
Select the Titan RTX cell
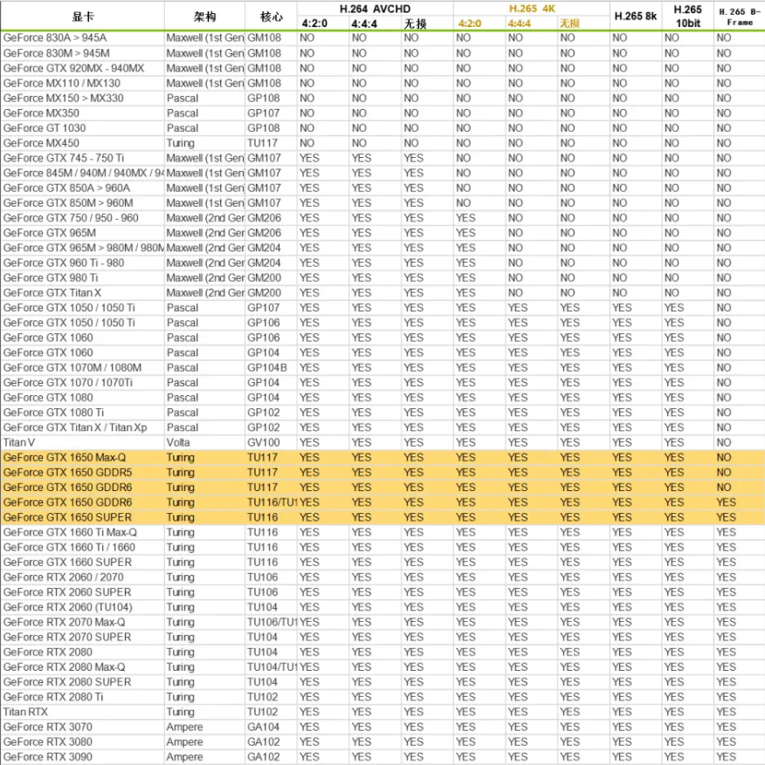click(x=25, y=712)
